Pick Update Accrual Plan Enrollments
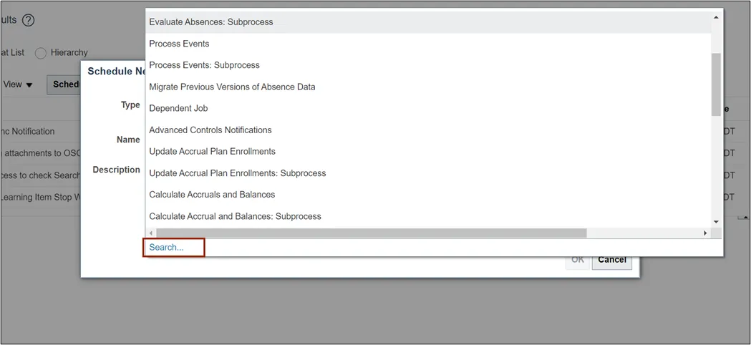 (212, 152)
